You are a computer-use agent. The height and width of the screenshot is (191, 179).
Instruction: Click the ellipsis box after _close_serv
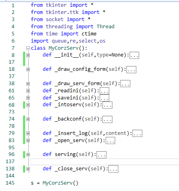(113, 169)
